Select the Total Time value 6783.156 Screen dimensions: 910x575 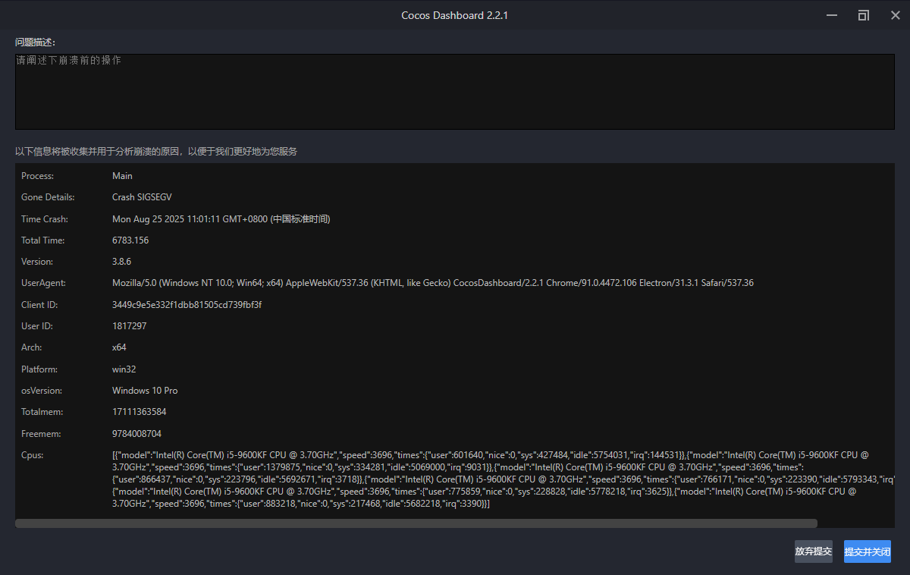point(130,240)
